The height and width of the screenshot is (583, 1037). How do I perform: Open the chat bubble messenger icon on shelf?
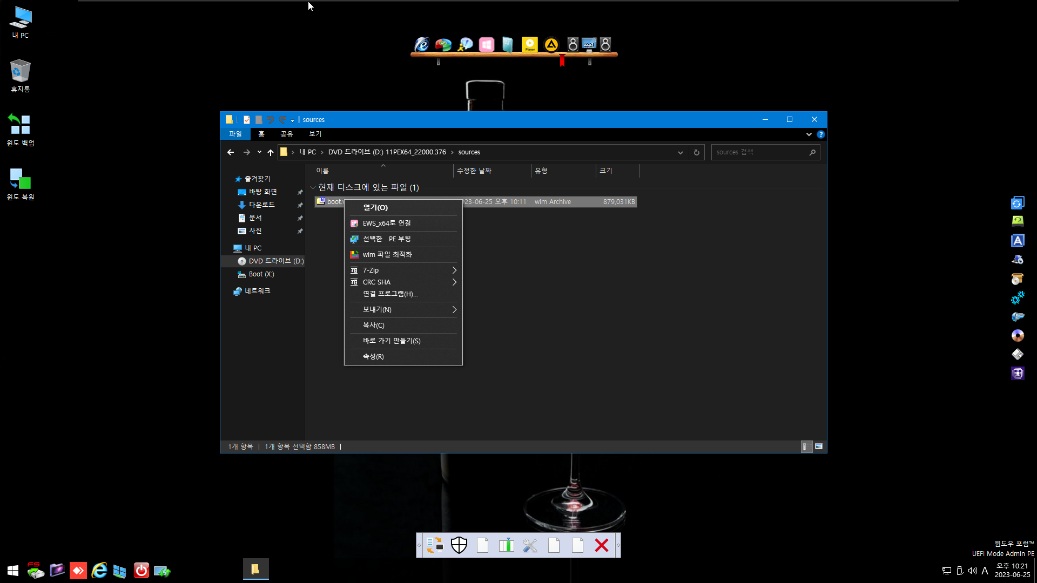point(465,45)
